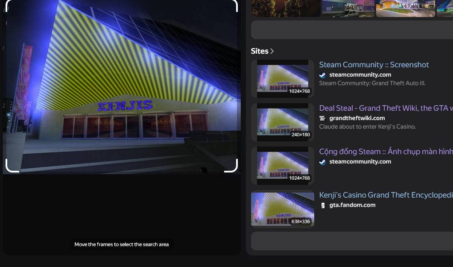The height and width of the screenshot is (267, 453).
Task: Click the grandtheftwiki.com favicon icon
Action: point(323,118)
